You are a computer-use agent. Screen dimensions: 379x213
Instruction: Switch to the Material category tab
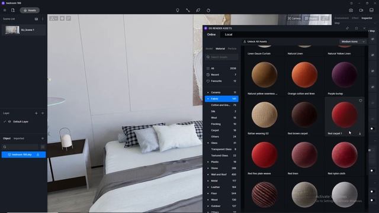point(220,49)
